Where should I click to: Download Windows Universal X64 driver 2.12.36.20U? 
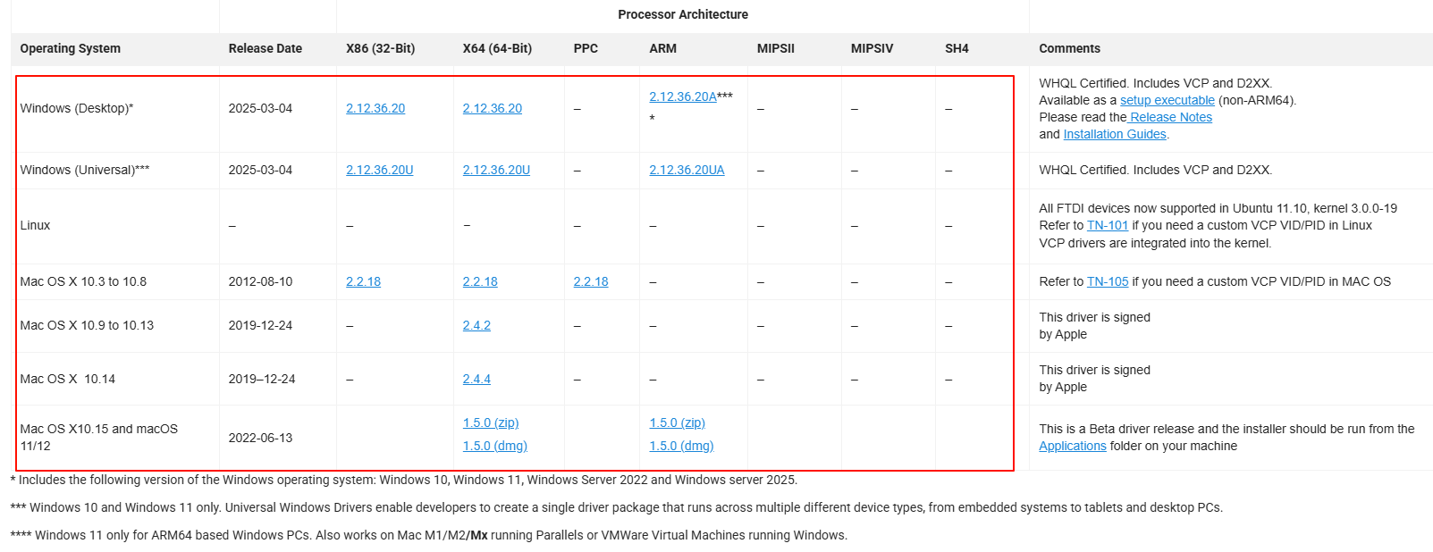tap(496, 170)
